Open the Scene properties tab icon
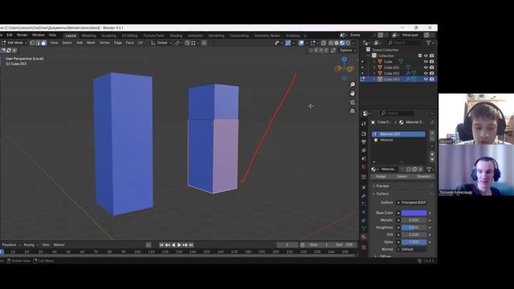 [364, 159]
